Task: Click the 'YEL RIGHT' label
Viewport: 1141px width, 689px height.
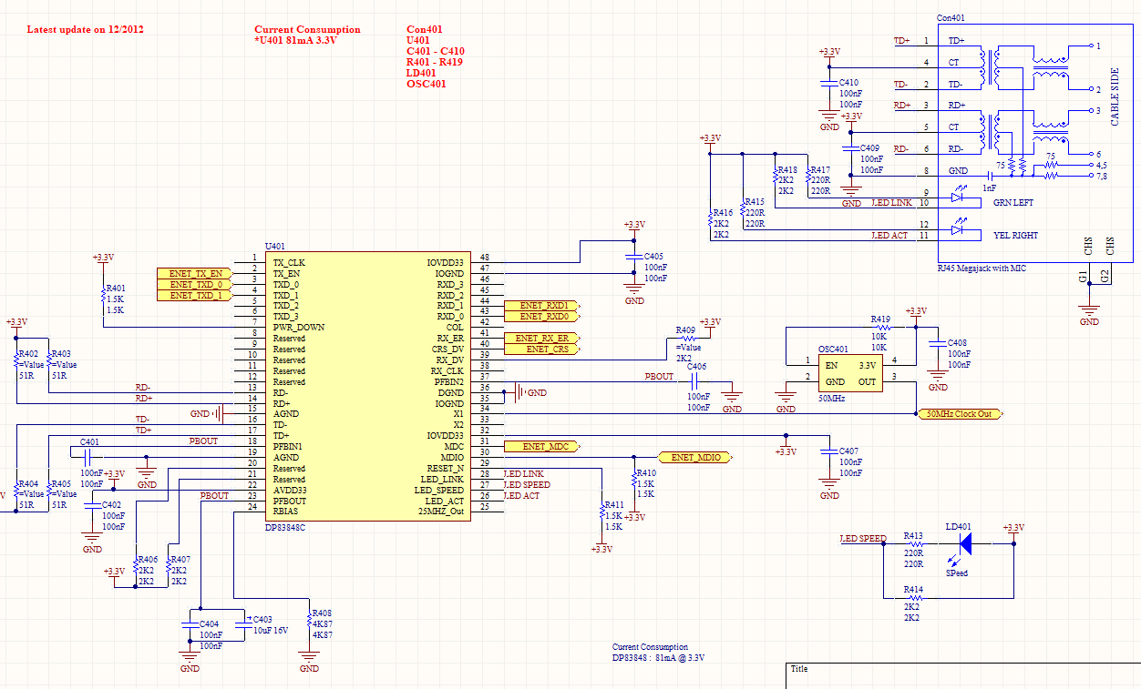Action: 1015,236
